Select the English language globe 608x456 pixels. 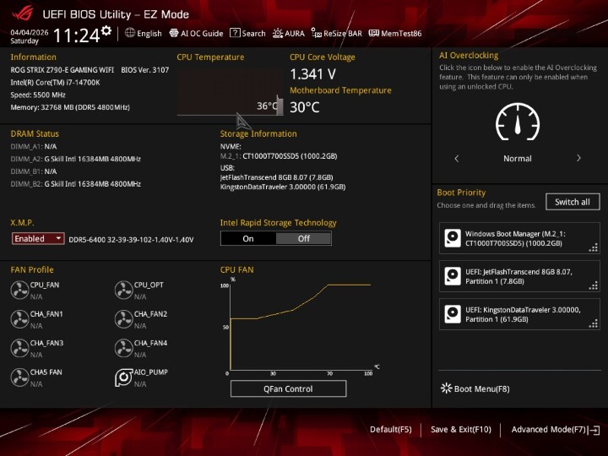pyautogui.click(x=130, y=33)
